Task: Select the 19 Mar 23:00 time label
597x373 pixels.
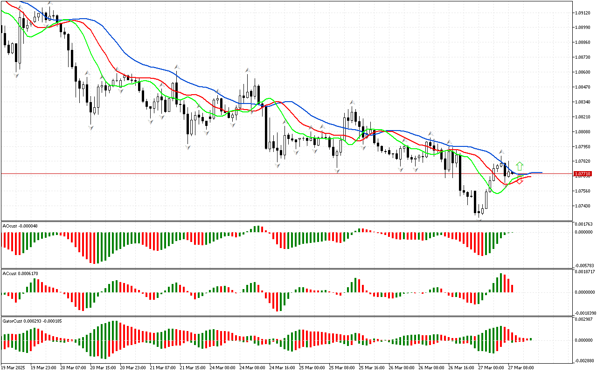Action: click(x=44, y=367)
